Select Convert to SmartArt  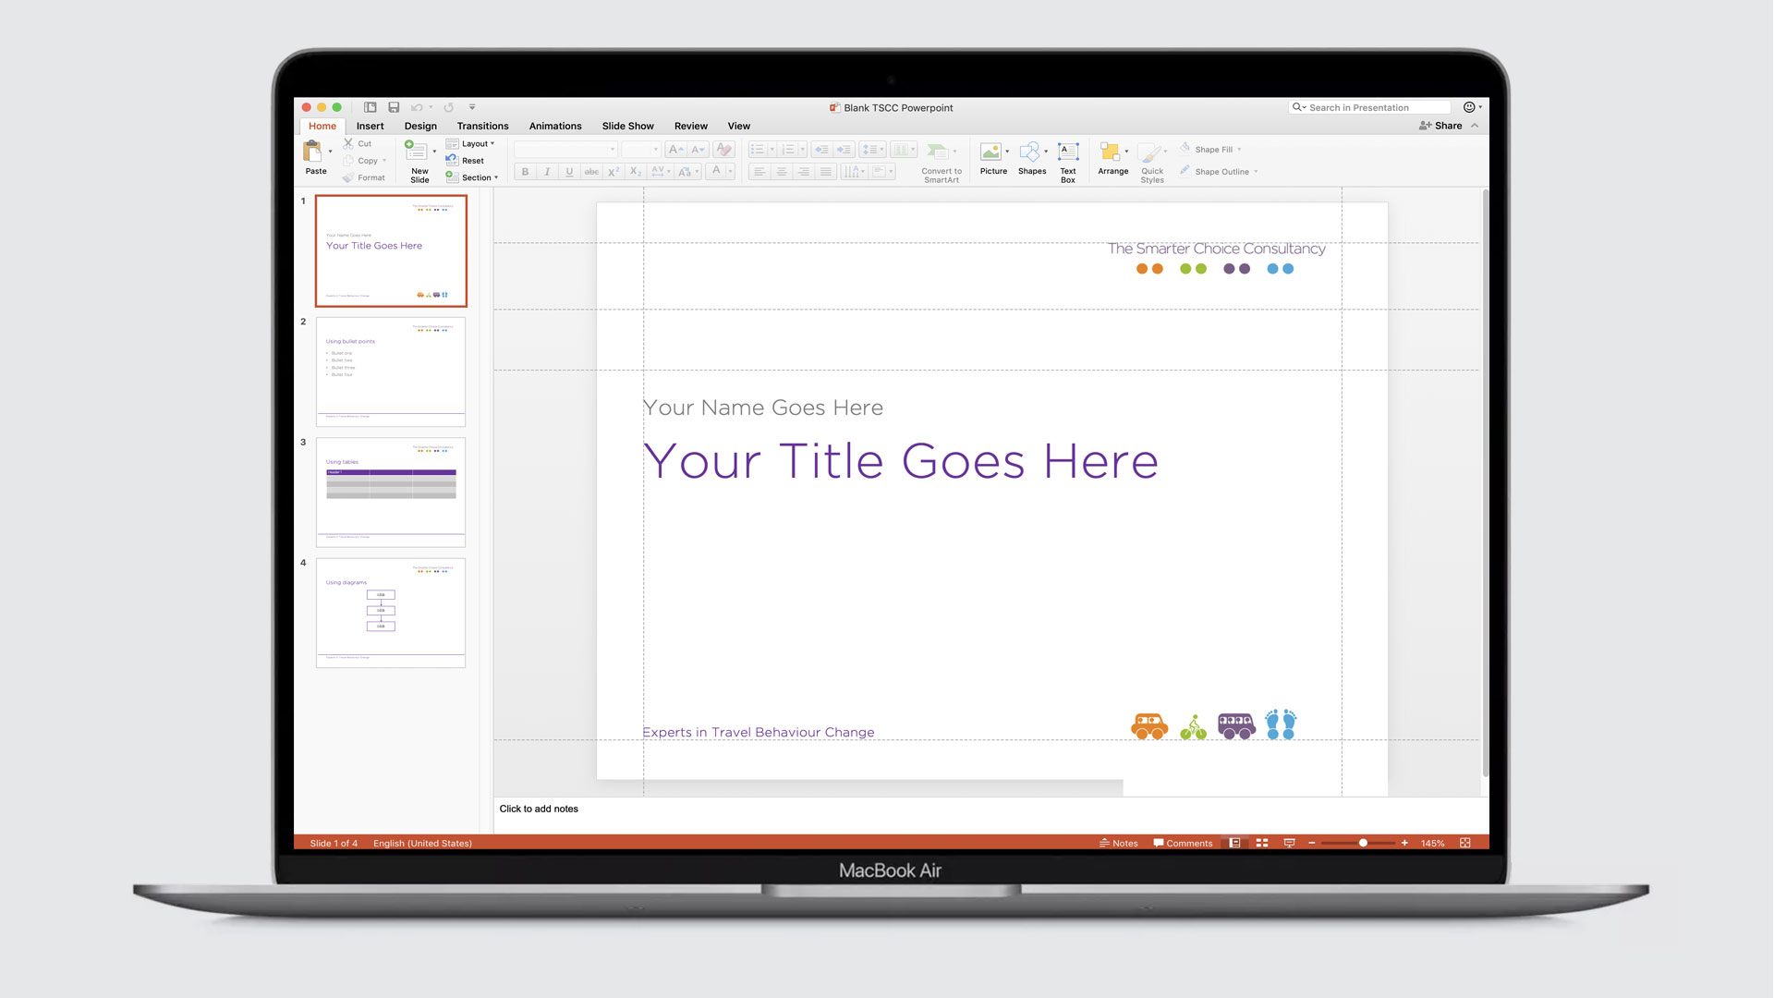coord(941,162)
